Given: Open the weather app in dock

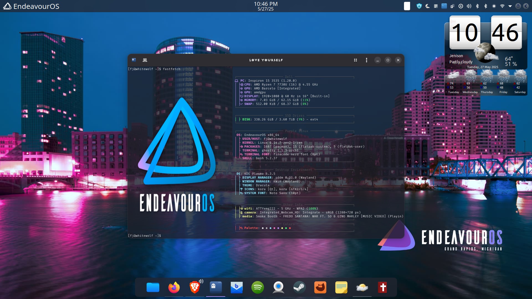Looking at the screenshot, I should point(362,287).
